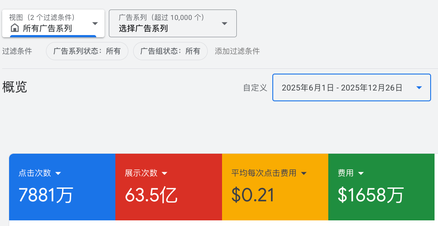438x226 pixels.
Task: Select the red 63.5亿 impressions value
Action: (x=151, y=195)
